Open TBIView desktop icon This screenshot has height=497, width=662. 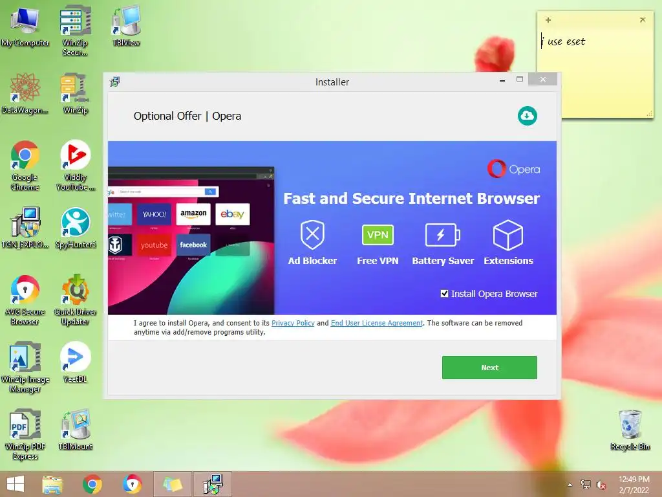126,26
